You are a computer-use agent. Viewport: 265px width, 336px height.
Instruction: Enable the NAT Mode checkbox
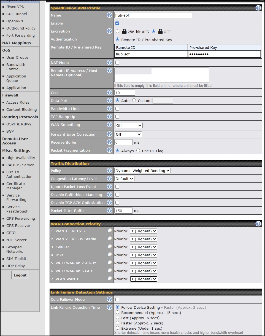[117, 63]
